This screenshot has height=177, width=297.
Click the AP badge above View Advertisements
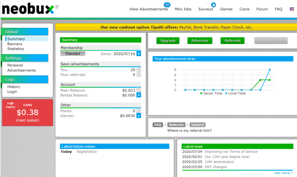tap(167, 5)
